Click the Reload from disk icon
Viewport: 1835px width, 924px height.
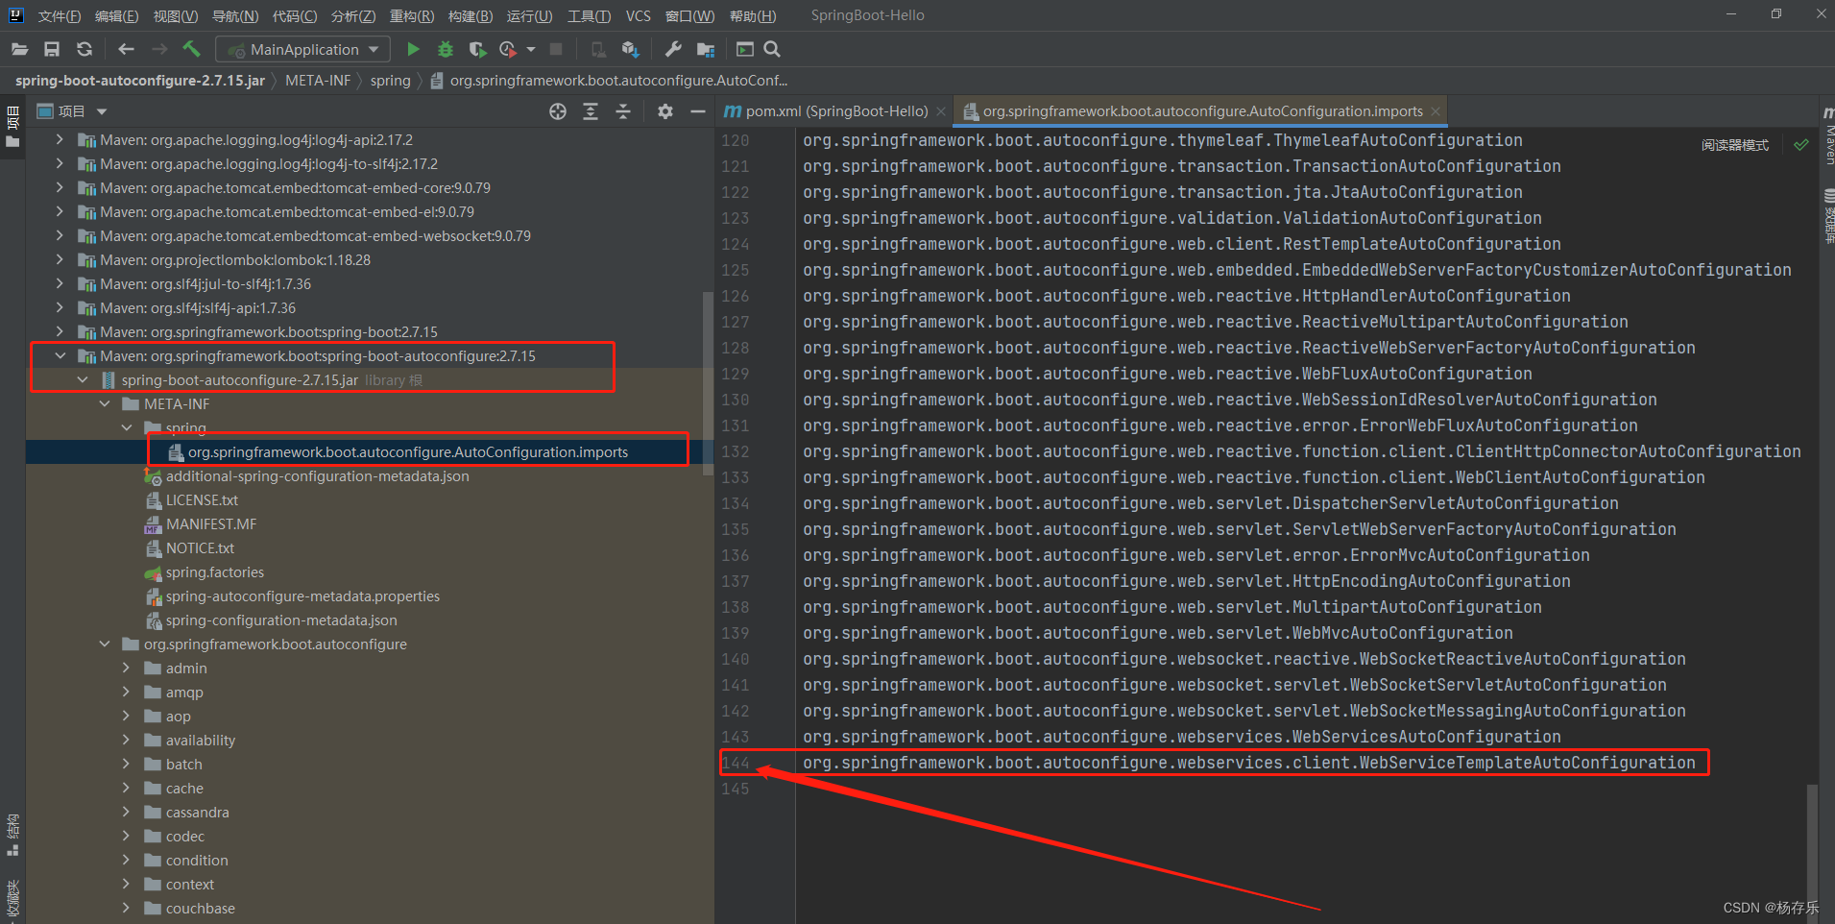click(x=85, y=49)
